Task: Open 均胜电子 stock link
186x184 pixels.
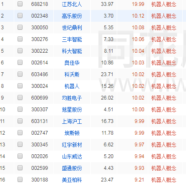Action: (x=72, y=98)
